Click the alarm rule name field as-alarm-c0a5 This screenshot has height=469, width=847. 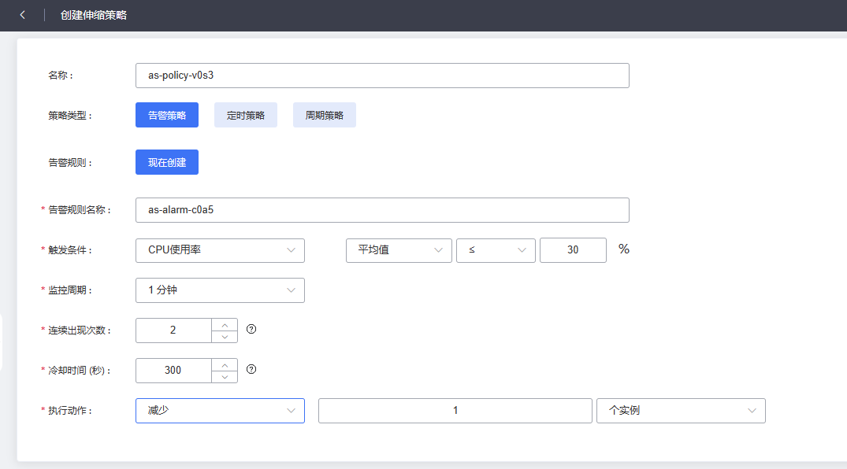382,210
